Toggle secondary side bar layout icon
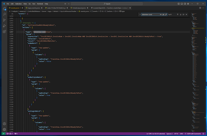This screenshot has width=207, height=136. click(x=185, y=4)
